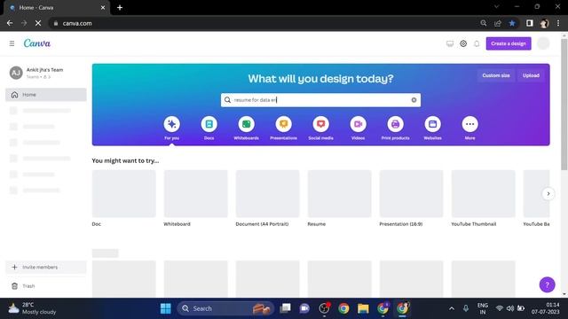Open Chrome tab search chevron
568x319 pixels.
point(497,6)
